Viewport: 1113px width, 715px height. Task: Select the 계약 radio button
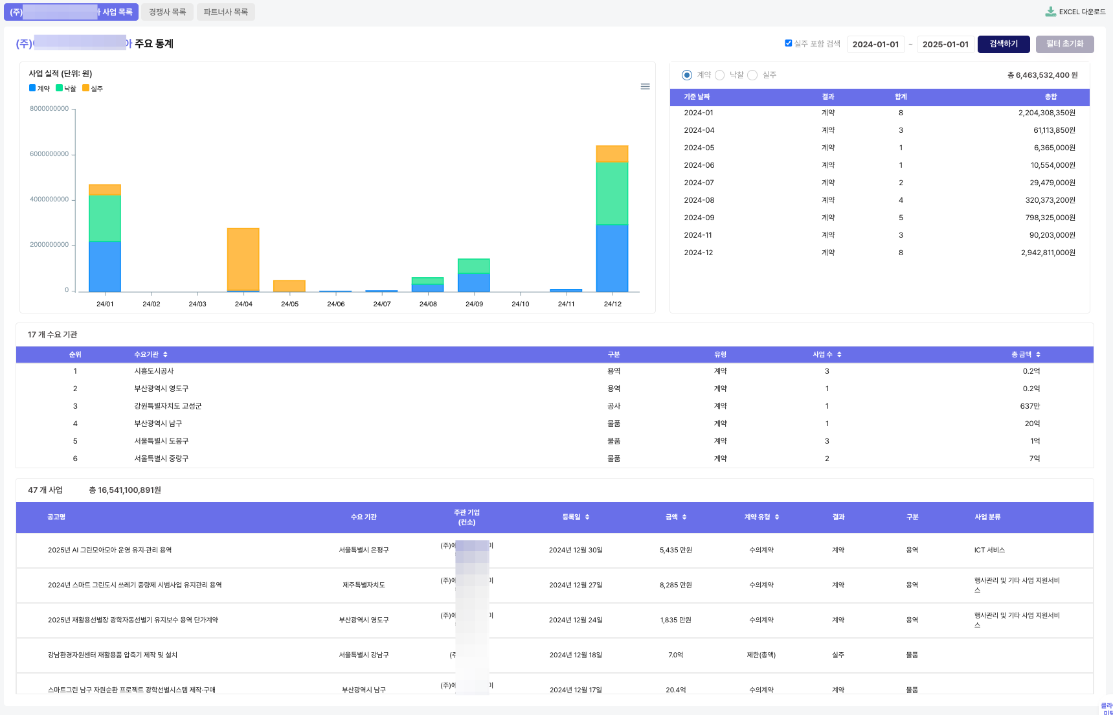tap(687, 75)
